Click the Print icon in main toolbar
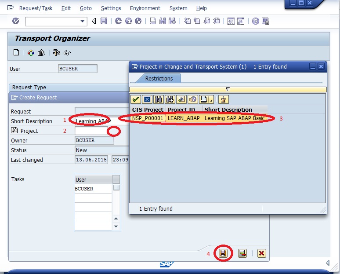Viewport: 340px width, 274px height. 153,21
